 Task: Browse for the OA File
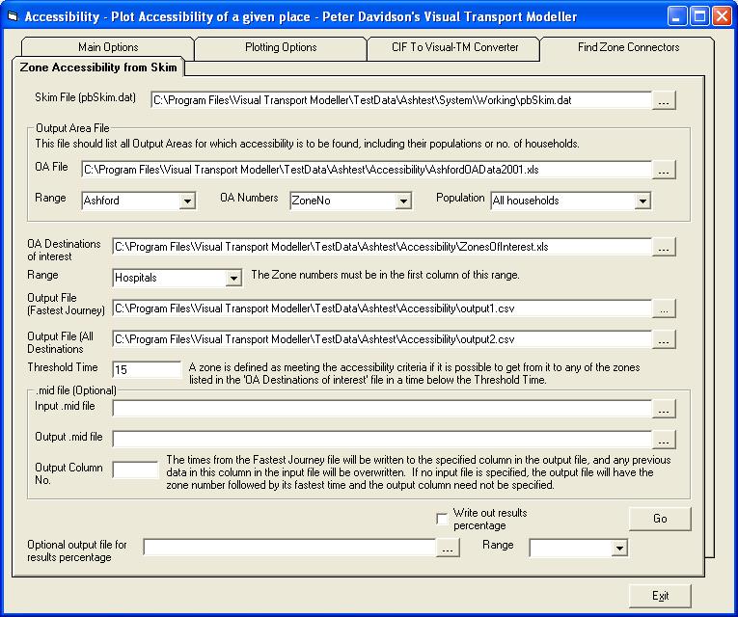tap(664, 170)
